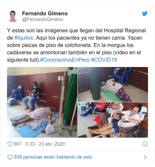Open the tweet info circle icon
Viewport: 155px width, 167px height.
pyautogui.click(x=145, y=144)
